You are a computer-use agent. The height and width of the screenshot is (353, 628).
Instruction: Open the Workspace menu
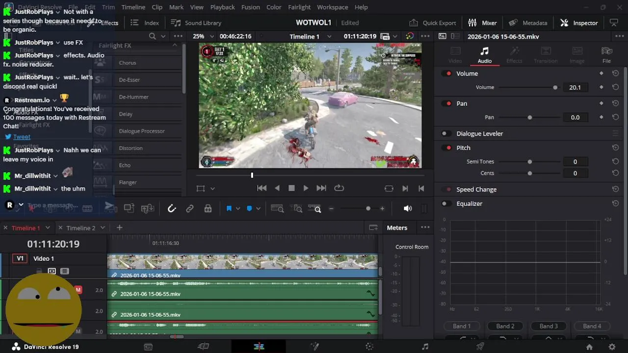point(333,7)
